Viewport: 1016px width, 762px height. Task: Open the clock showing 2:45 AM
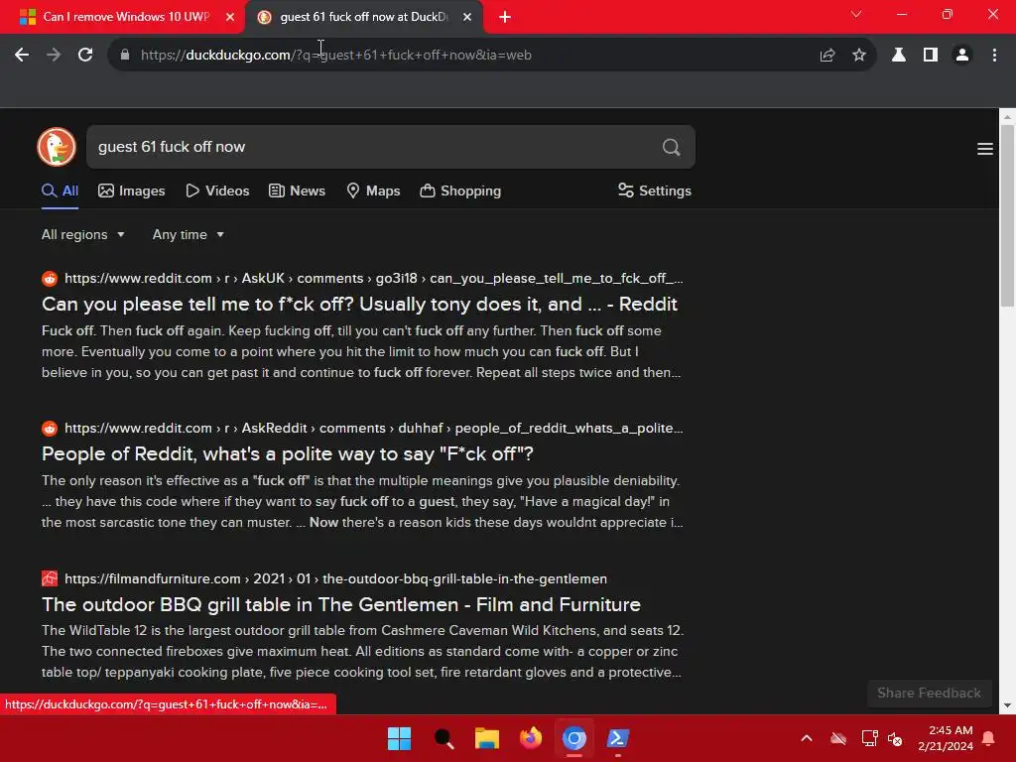coord(946,738)
